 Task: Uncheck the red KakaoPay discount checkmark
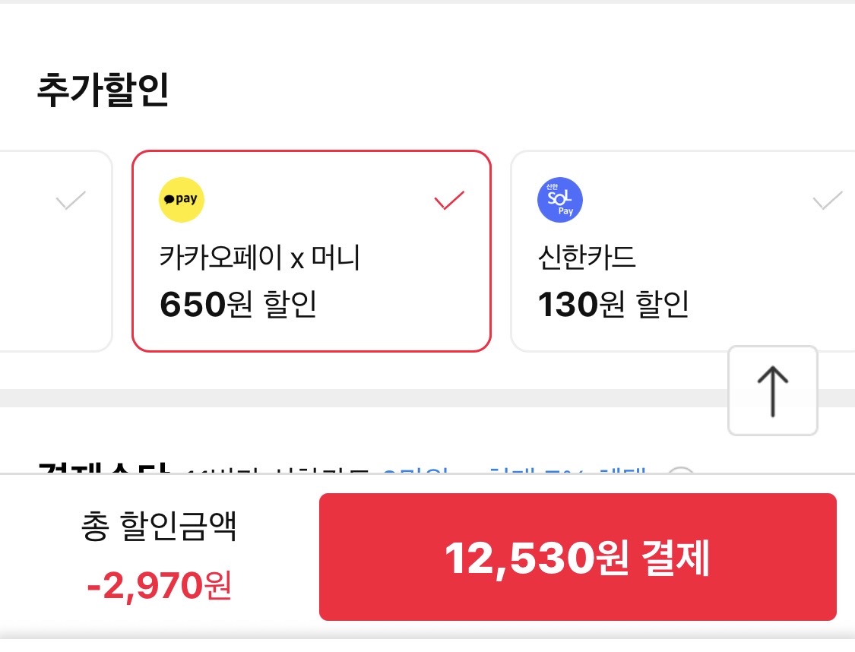[x=448, y=201]
